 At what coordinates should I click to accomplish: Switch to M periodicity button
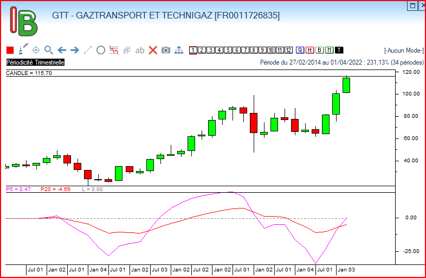click(x=330, y=50)
